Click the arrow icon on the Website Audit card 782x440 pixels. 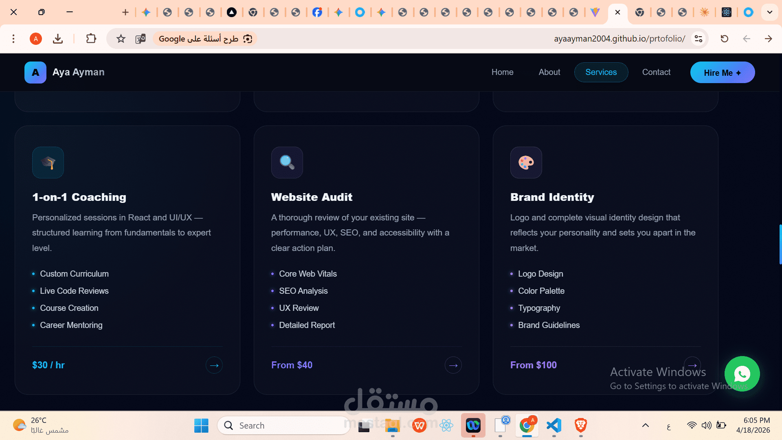click(x=453, y=365)
